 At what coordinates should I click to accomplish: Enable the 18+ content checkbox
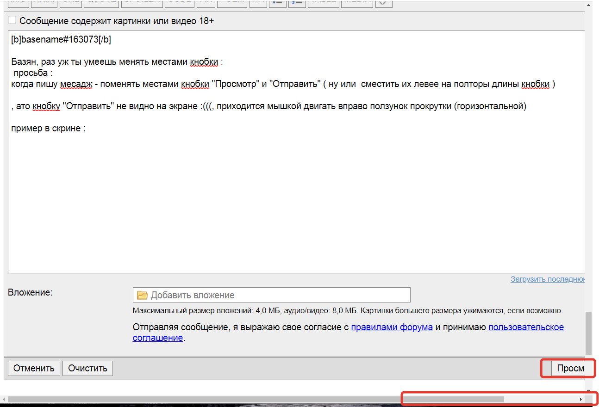[x=12, y=20]
